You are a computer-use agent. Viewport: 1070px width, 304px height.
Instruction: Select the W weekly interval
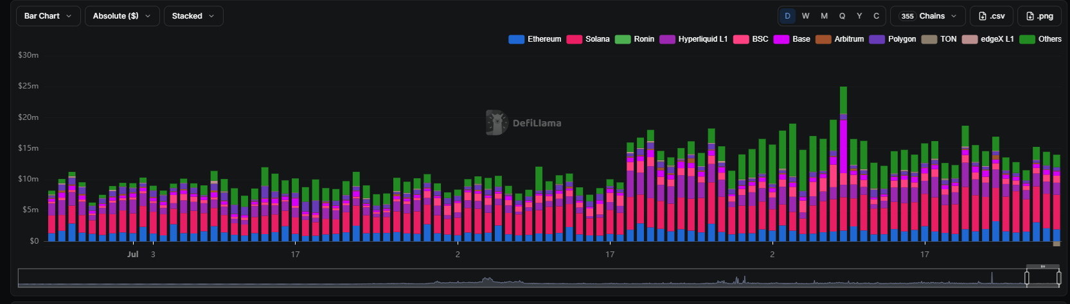click(x=805, y=16)
